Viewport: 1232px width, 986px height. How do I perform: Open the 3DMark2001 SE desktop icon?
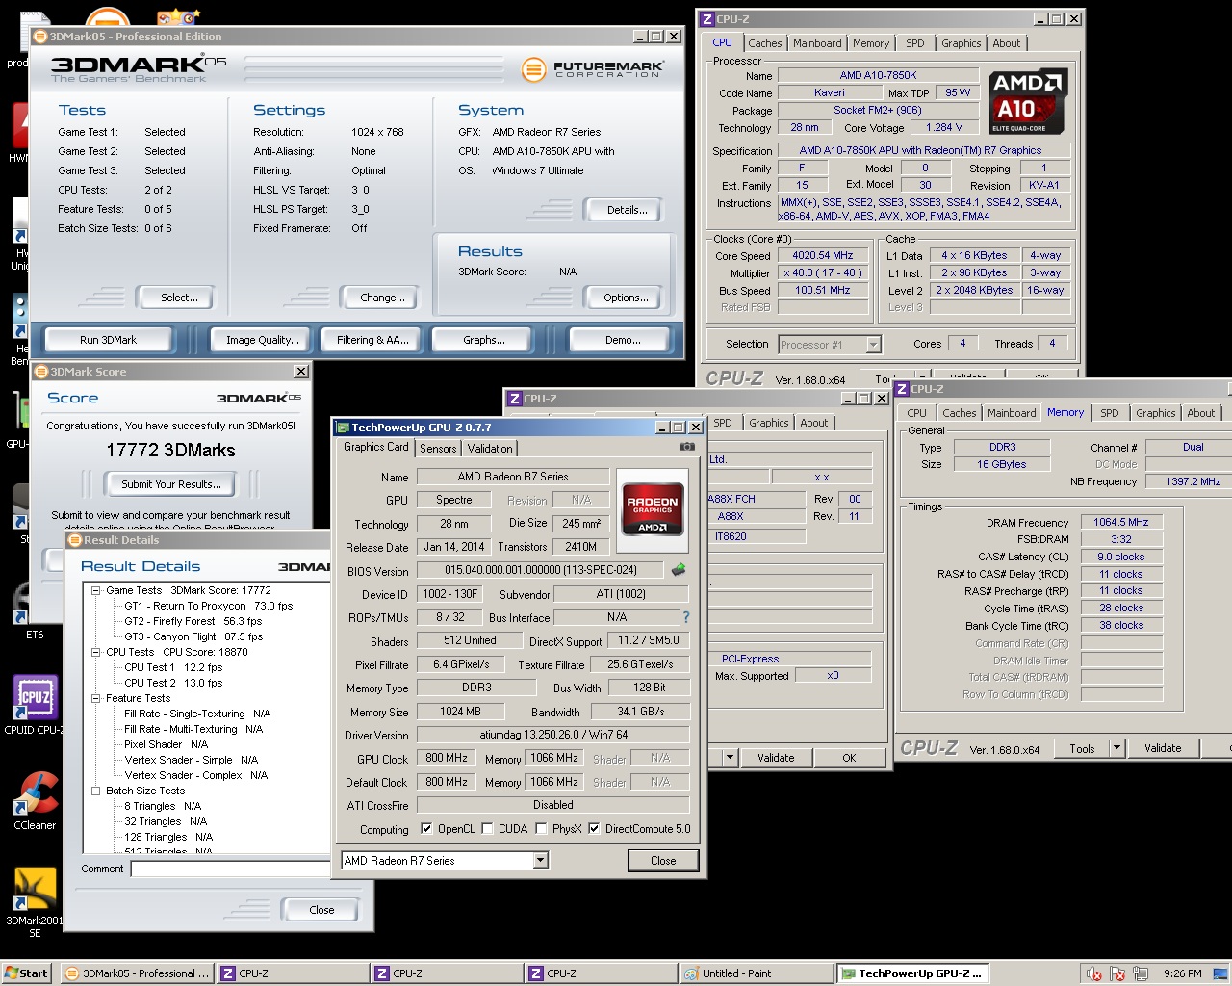click(x=35, y=903)
